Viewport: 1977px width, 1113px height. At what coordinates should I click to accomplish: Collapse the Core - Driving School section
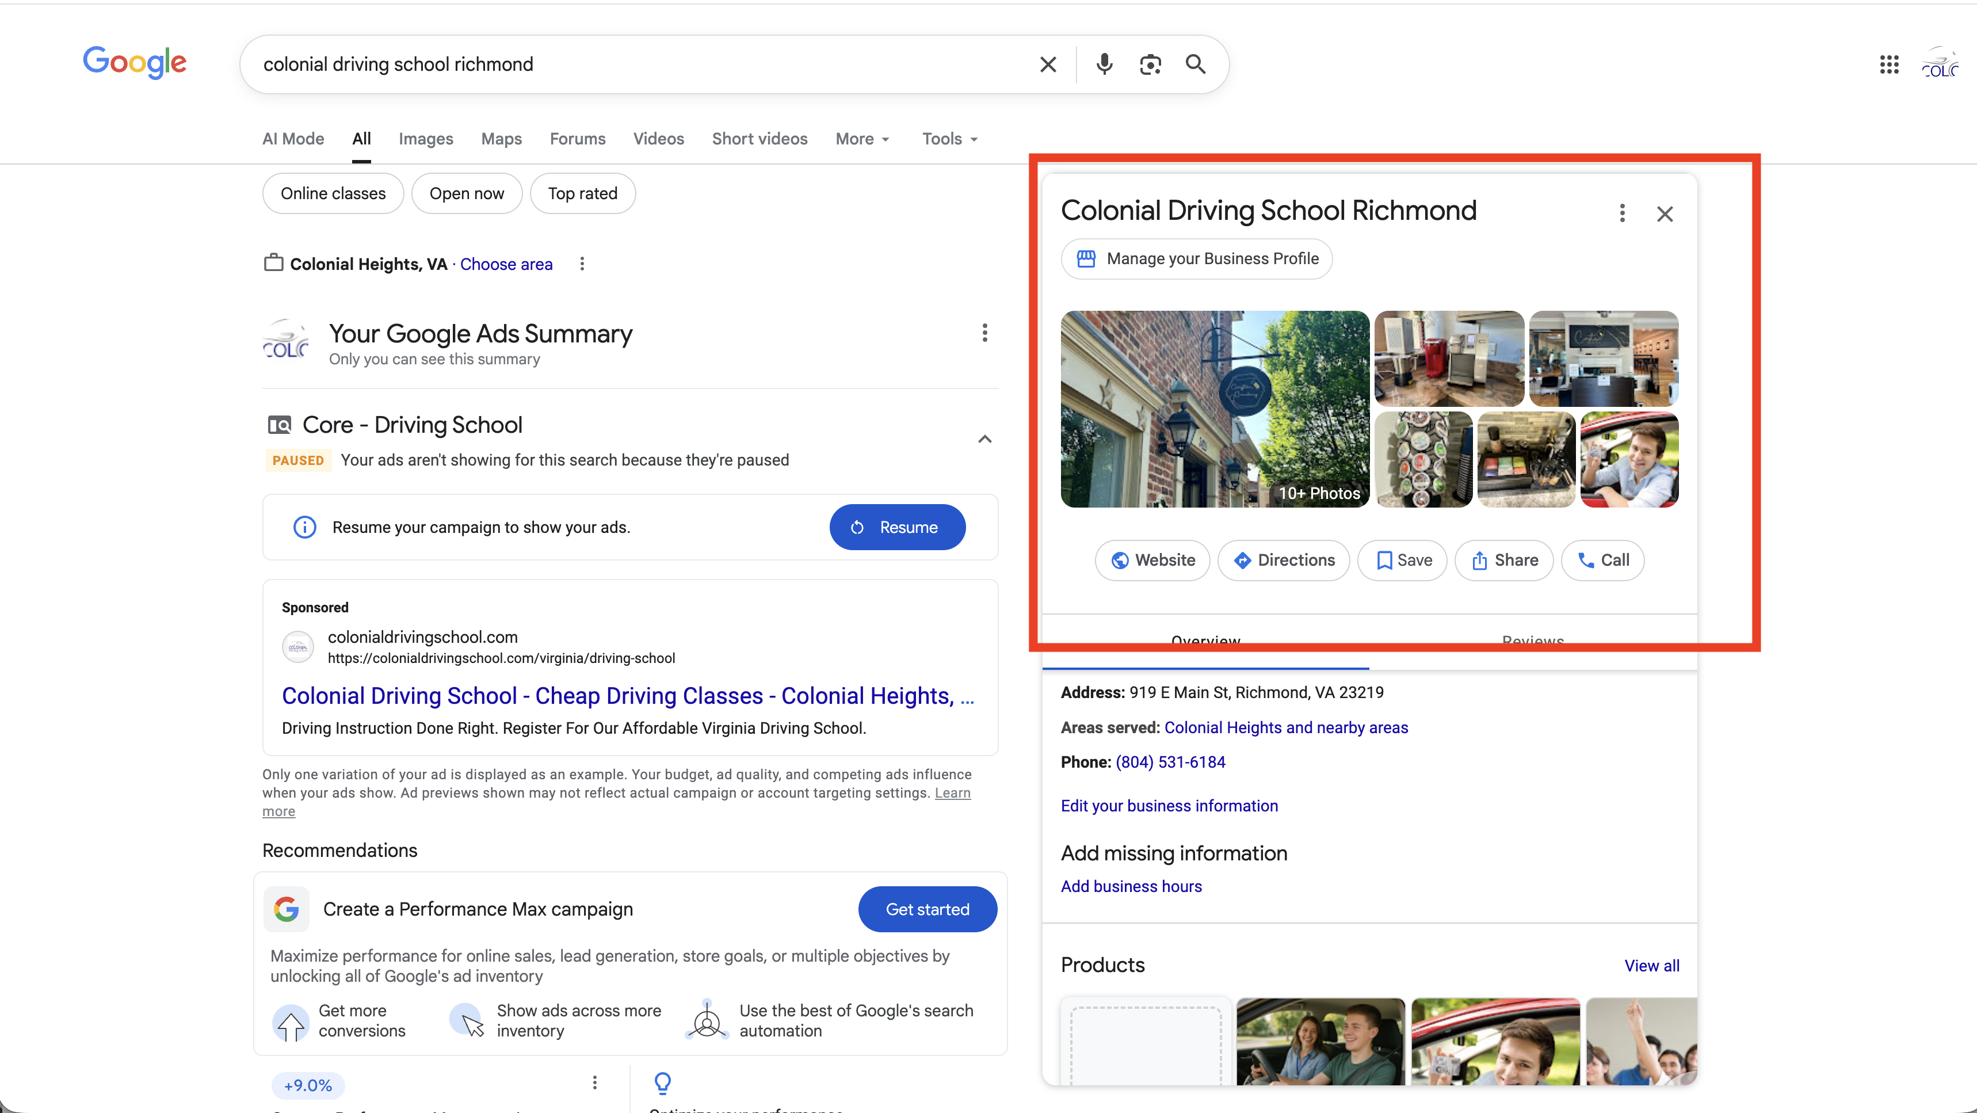point(984,439)
